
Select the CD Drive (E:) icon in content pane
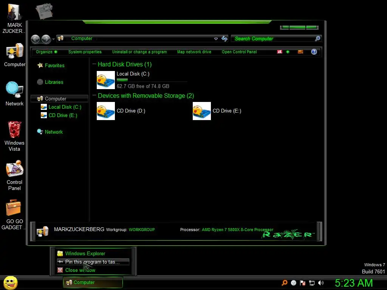[202, 111]
